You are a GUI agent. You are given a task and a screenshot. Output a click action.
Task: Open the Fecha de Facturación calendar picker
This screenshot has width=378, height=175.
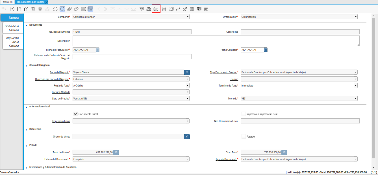click(x=97, y=50)
